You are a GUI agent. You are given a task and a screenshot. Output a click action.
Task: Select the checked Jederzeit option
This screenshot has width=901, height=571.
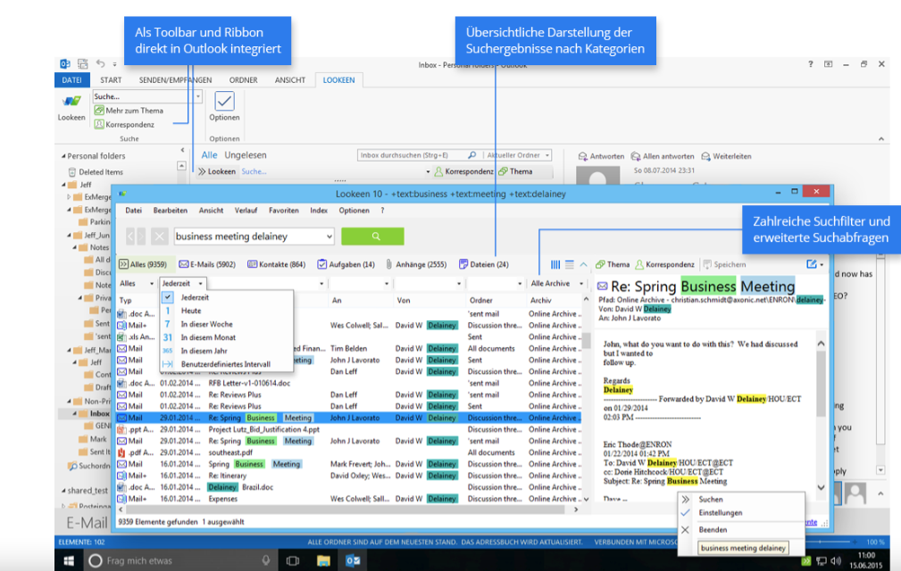tap(196, 297)
